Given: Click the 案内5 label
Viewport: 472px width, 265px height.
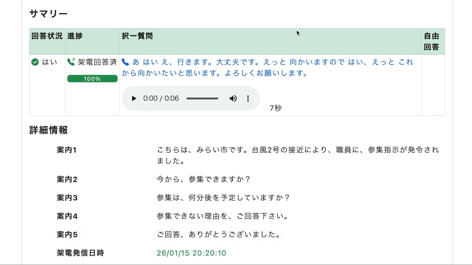Looking at the screenshot, I should [x=67, y=235].
